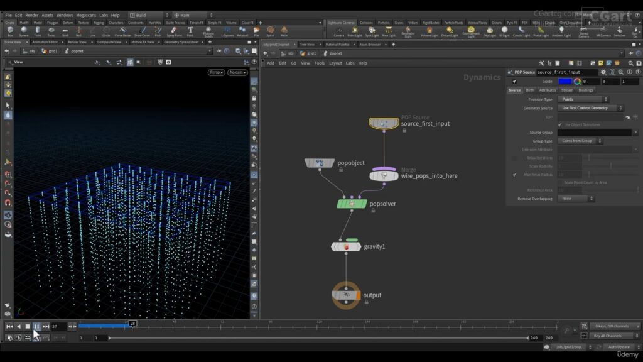The image size is (643, 362).
Task: Open the parameter panel gear menu
Action: (603, 72)
